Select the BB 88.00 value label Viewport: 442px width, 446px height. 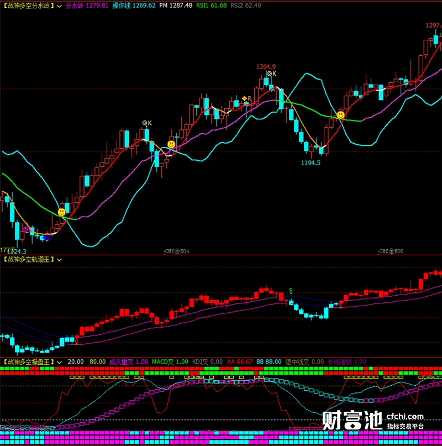coord(269,362)
